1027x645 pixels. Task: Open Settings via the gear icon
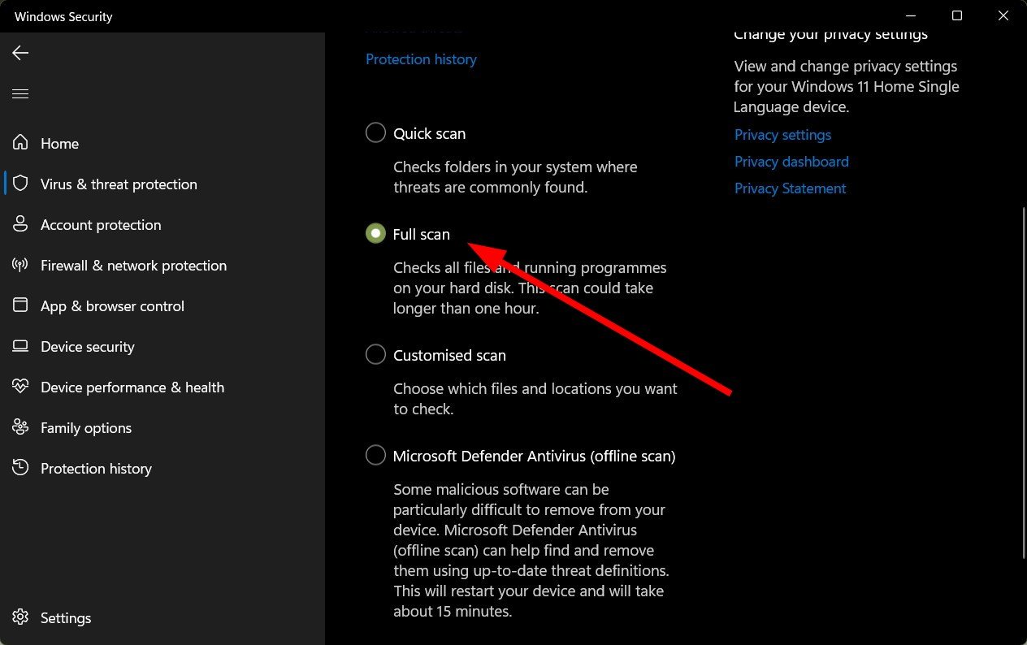(x=20, y=617)
